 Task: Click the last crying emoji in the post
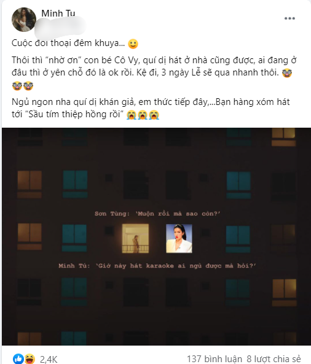pos(154,115)
